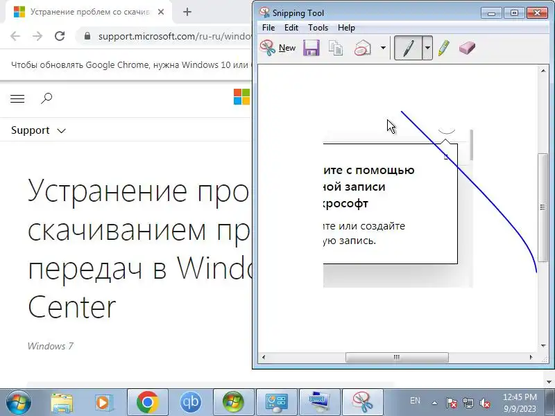Click the support.microsoft.com address bar
This screenshot has width=555, height=416.
coord(175,37)
